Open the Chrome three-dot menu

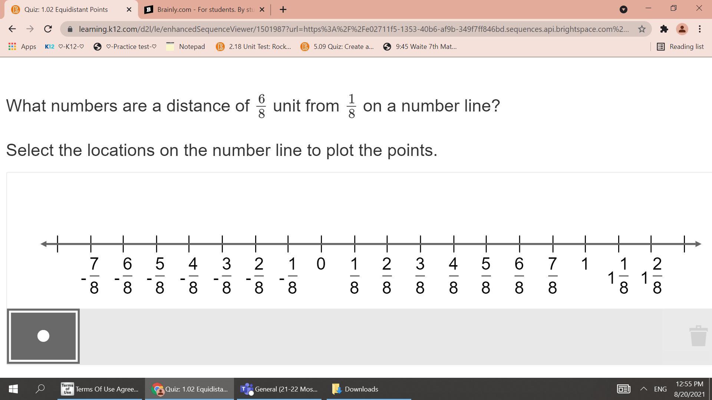(699, 29)
